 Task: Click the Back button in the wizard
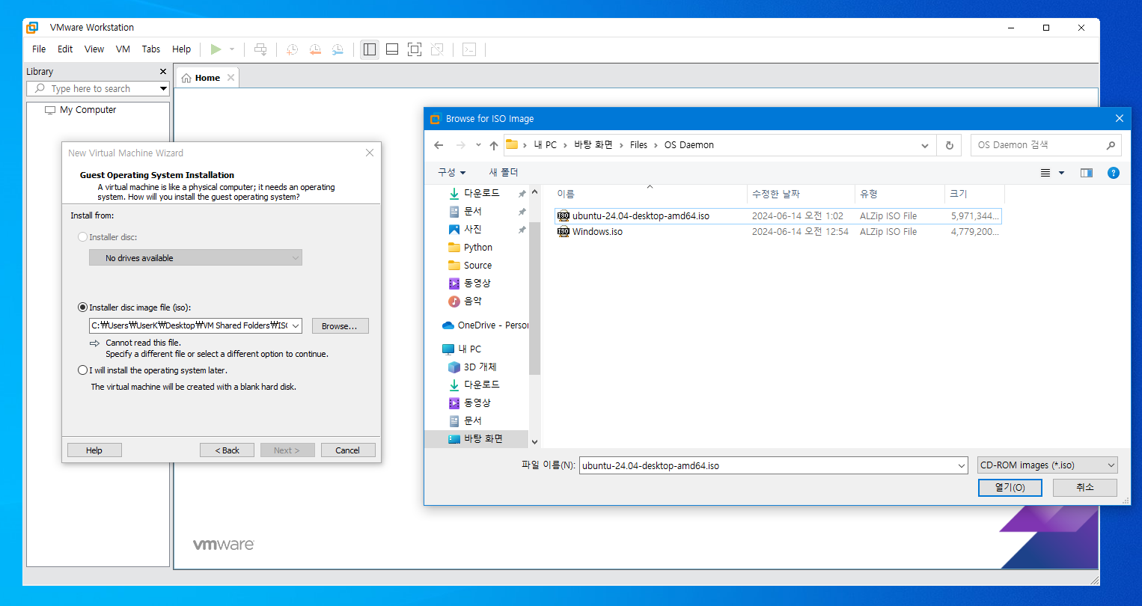[x=228, y=450]
